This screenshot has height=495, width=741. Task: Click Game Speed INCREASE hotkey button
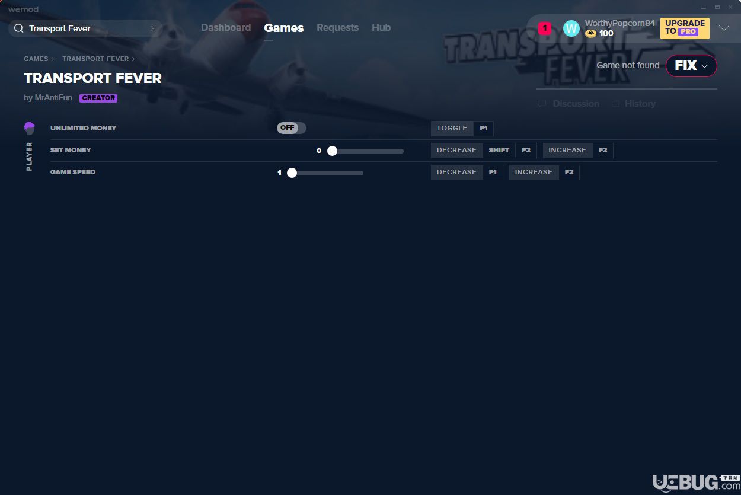click(x=534, y=172)
